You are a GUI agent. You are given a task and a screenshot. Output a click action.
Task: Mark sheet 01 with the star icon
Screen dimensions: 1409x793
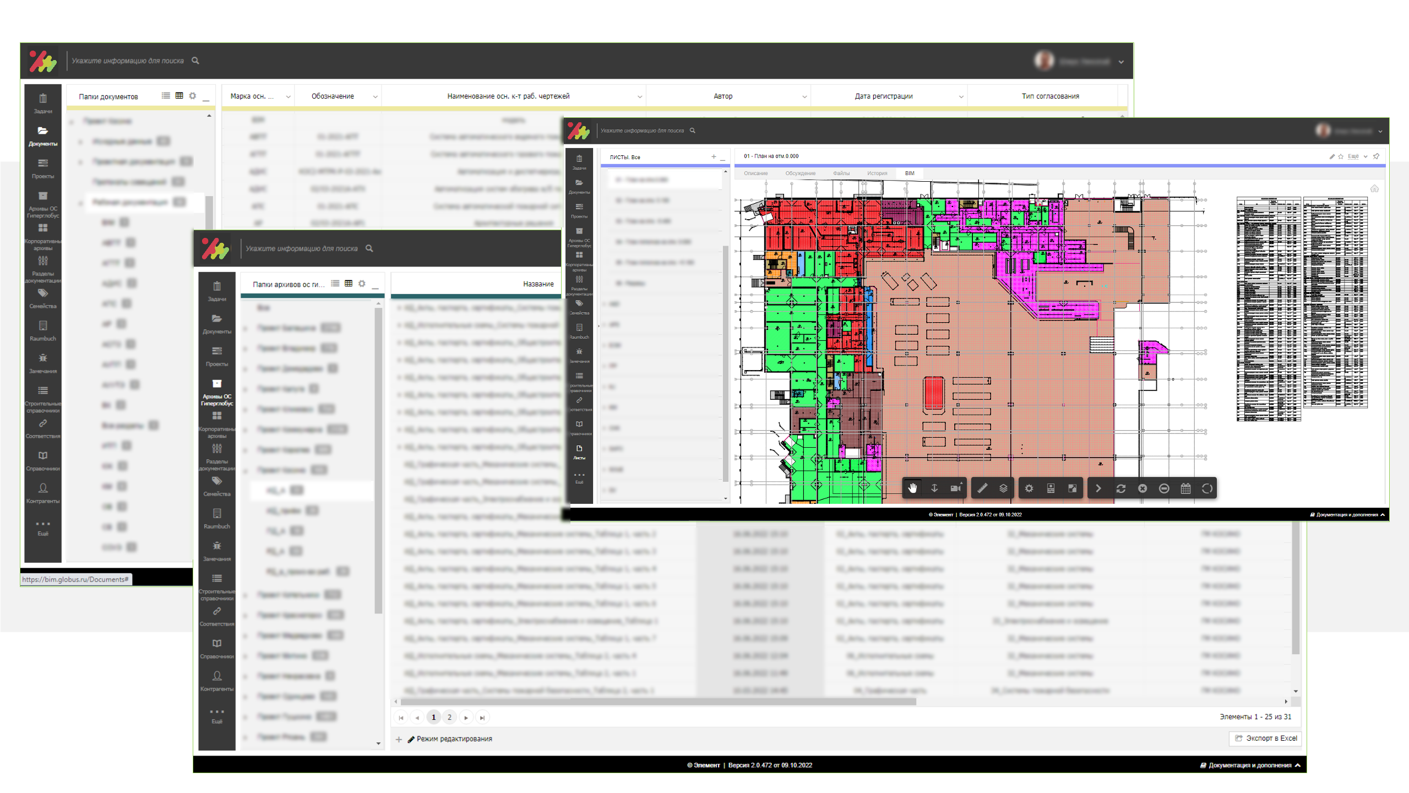pyautogui.click(x=1340, y=156)
